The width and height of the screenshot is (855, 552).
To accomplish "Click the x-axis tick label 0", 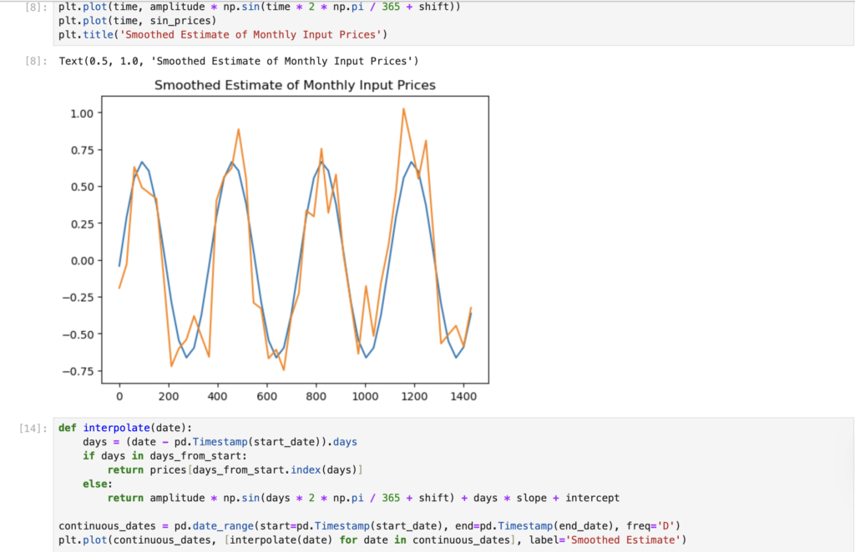I will coord(119,398).
